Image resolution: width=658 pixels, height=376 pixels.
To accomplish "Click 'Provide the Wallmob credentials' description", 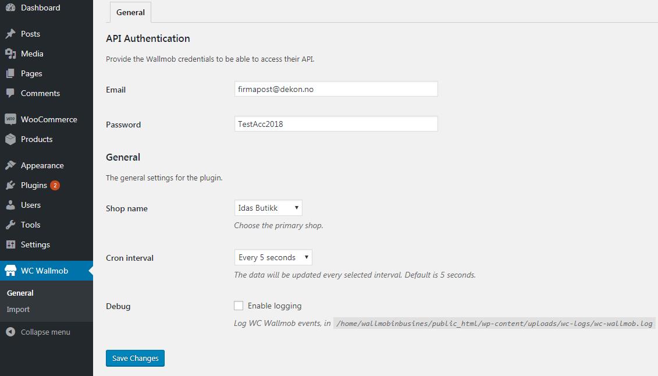I will coord(210,59).
